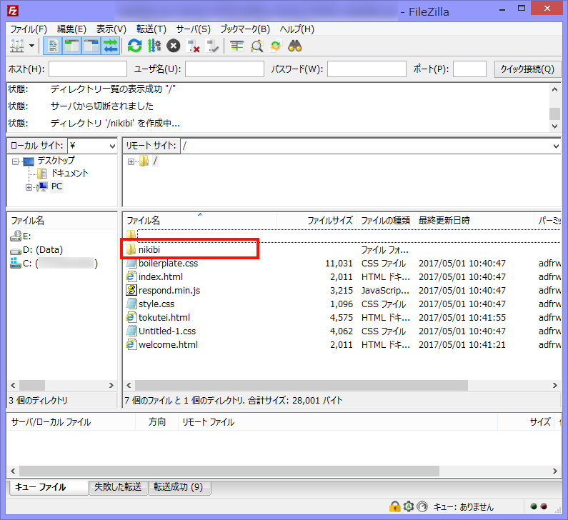Screen dimensions: 568x520
Task: Refresh file and folder lists
Action: point(135,46)
